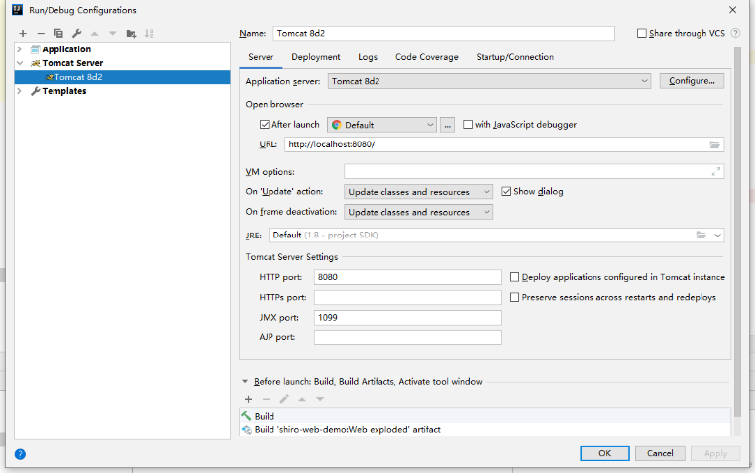Enable Deploy applications configured in Tomcat instance
Viewport: 755px width, 473px height.
click(515, 277)
